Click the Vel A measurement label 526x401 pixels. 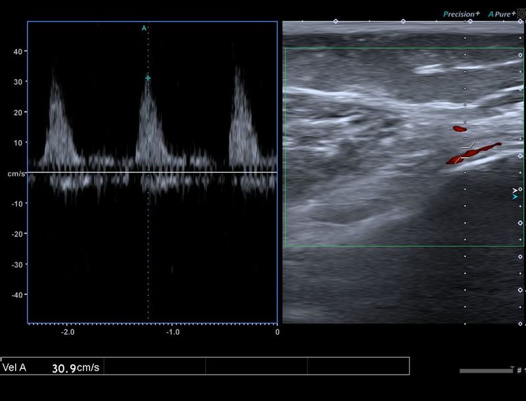pyautogui.click(x=14, y=367)
